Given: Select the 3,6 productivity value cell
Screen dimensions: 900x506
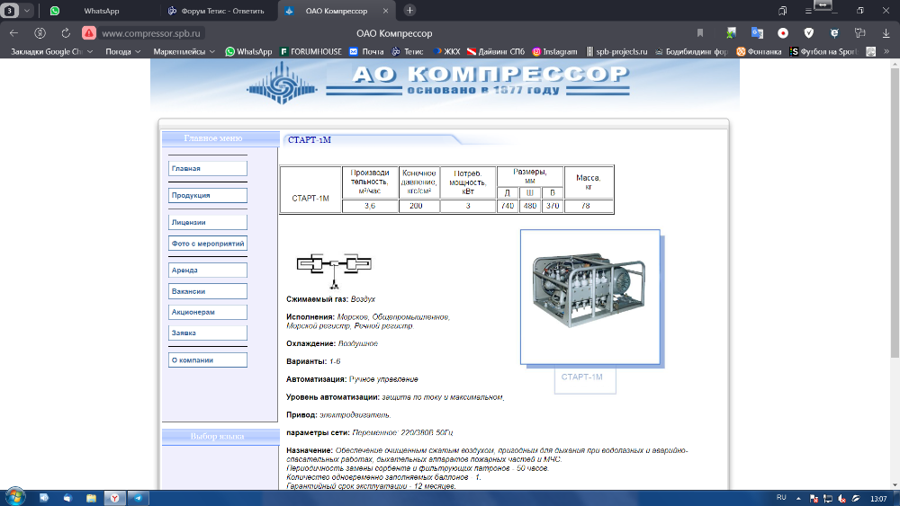Looking at the screenshot, I should coord(370,206).
